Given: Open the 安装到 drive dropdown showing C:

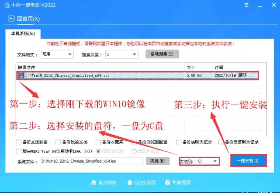Looking at the screenshot, I should (207, 161).
